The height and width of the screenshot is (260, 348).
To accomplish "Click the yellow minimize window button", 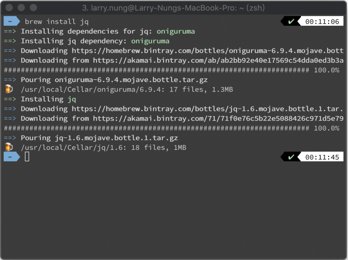I will coord(21,7).
